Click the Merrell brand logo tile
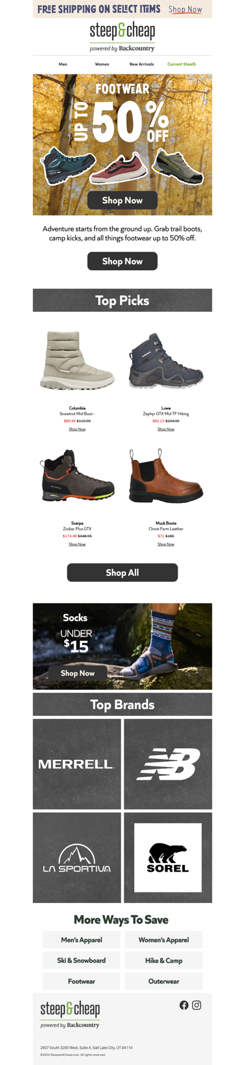This screenshot has width=245, height=1065. [77, 764]
